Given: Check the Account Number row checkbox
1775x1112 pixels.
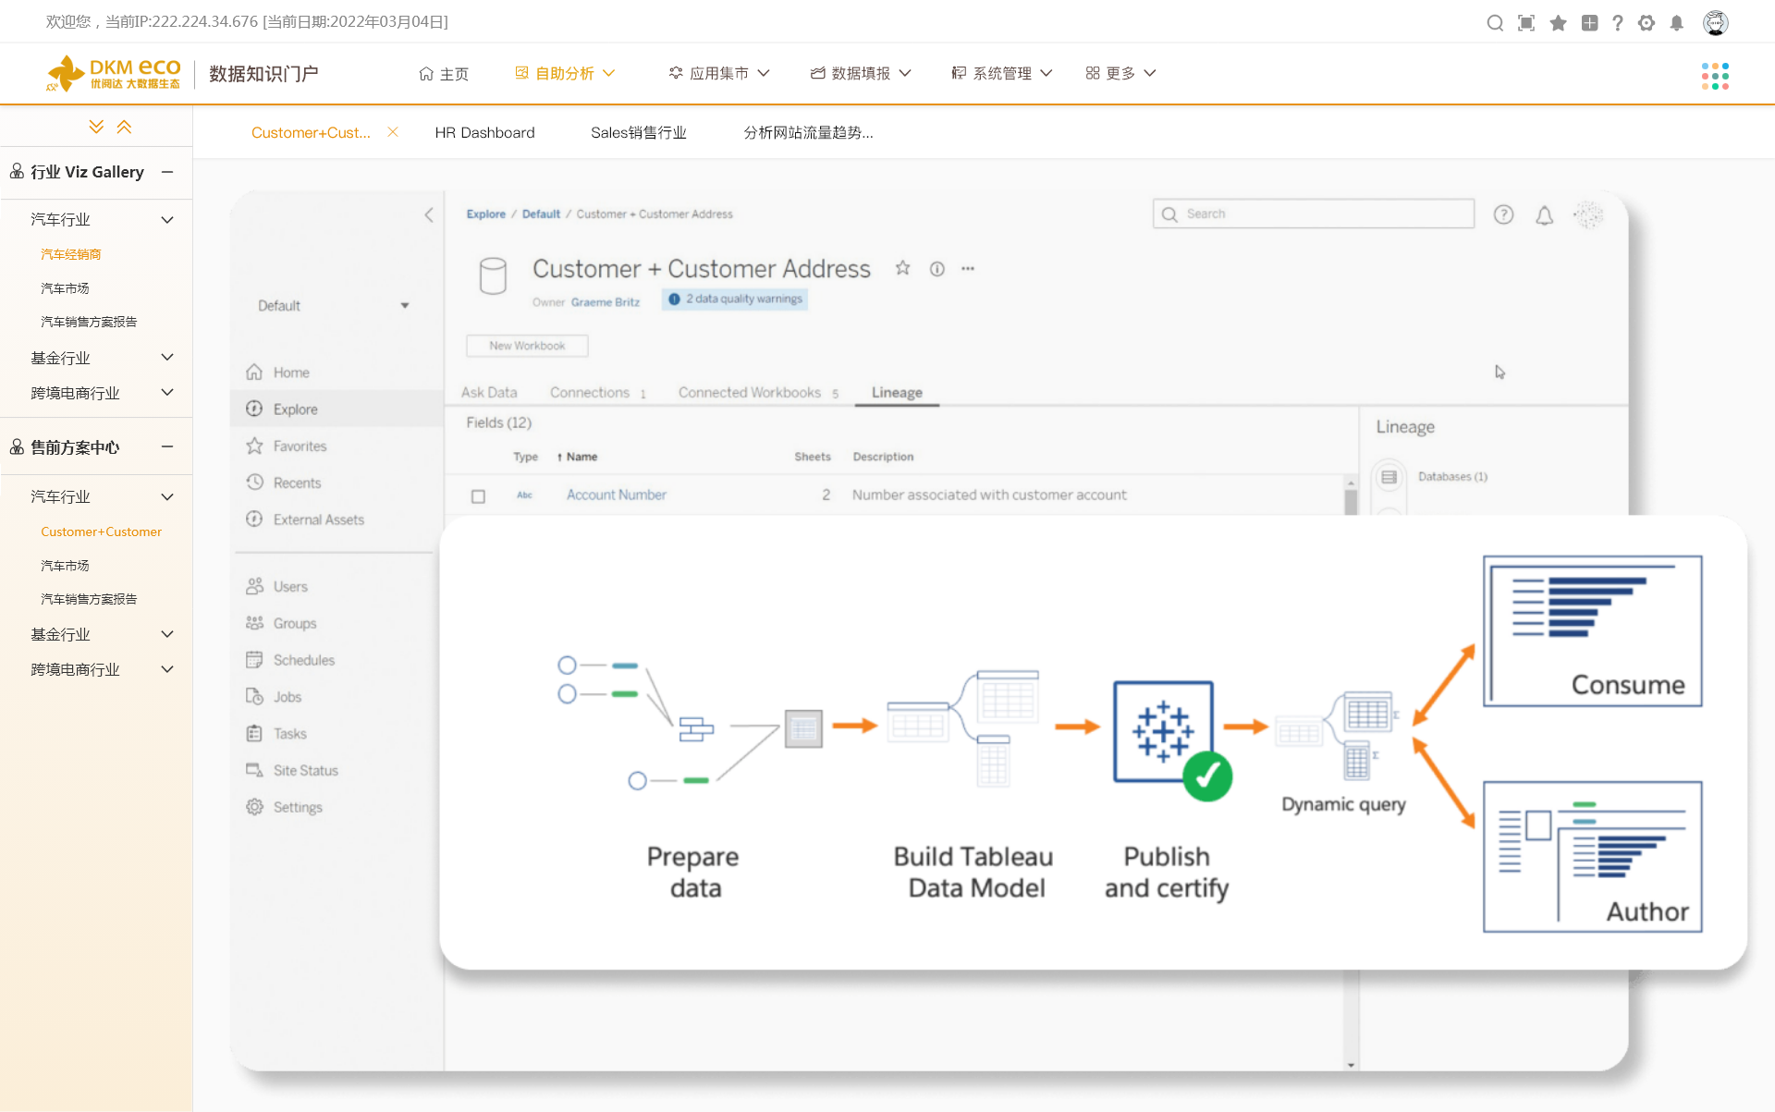Looking at the screenshot, I should pyautogui.click(x=478, y=496).
